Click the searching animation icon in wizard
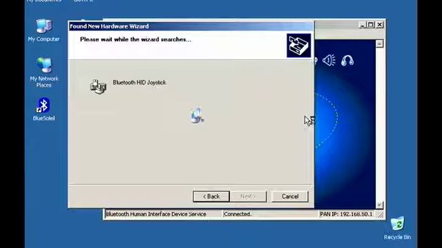 pyautogui.click(x=197, y=115)
